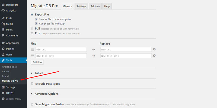
Task: Click the HTTPS gear icon
Action: click(3, 93)
